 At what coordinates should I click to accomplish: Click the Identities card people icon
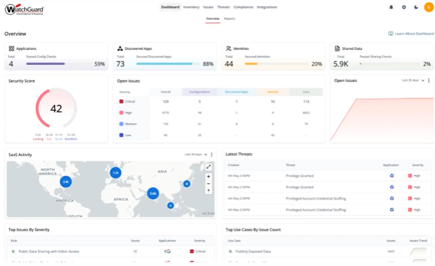coord(228,49)
